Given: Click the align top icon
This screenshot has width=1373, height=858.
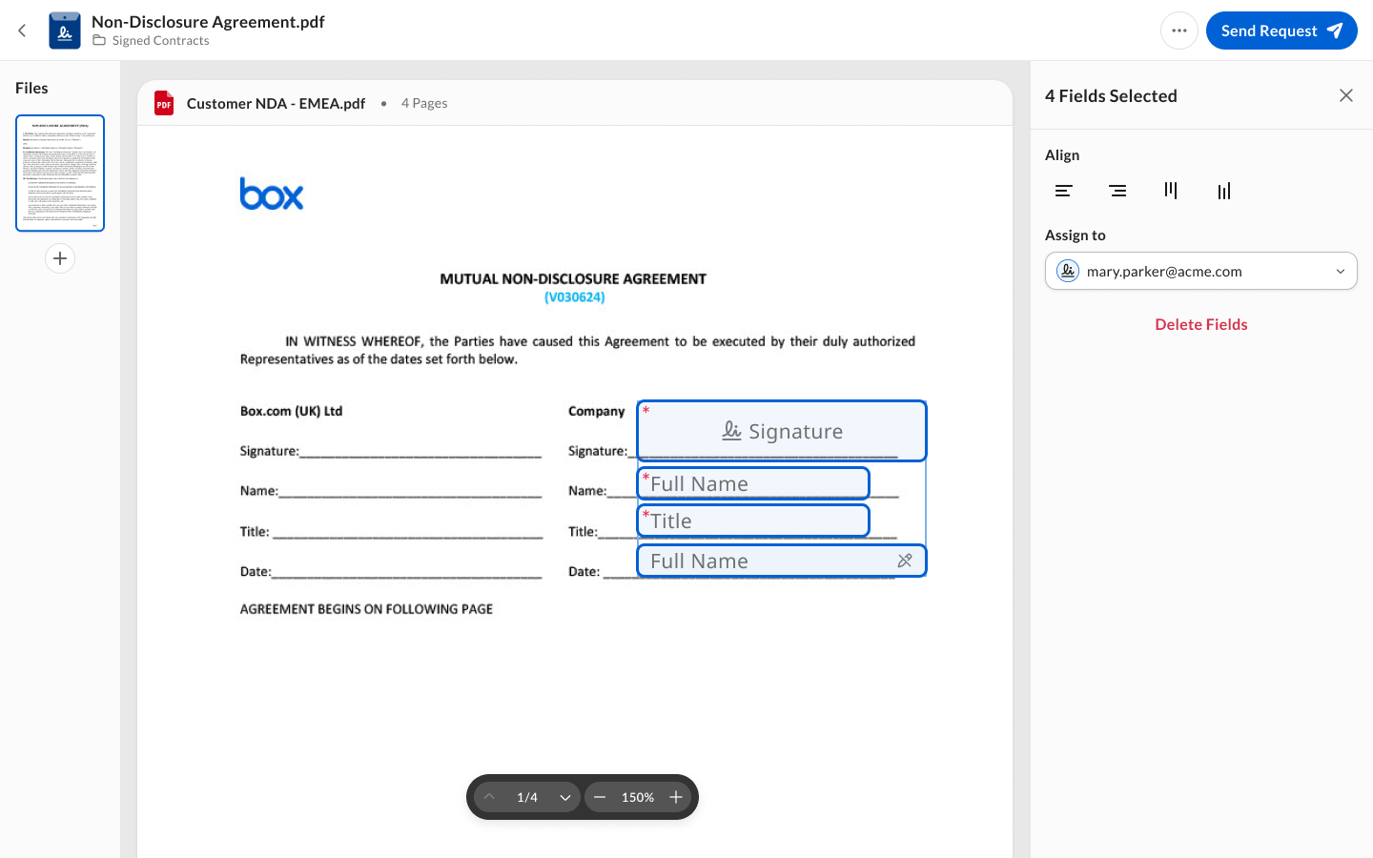Looking at the screenshot, I should (1171, 191).
